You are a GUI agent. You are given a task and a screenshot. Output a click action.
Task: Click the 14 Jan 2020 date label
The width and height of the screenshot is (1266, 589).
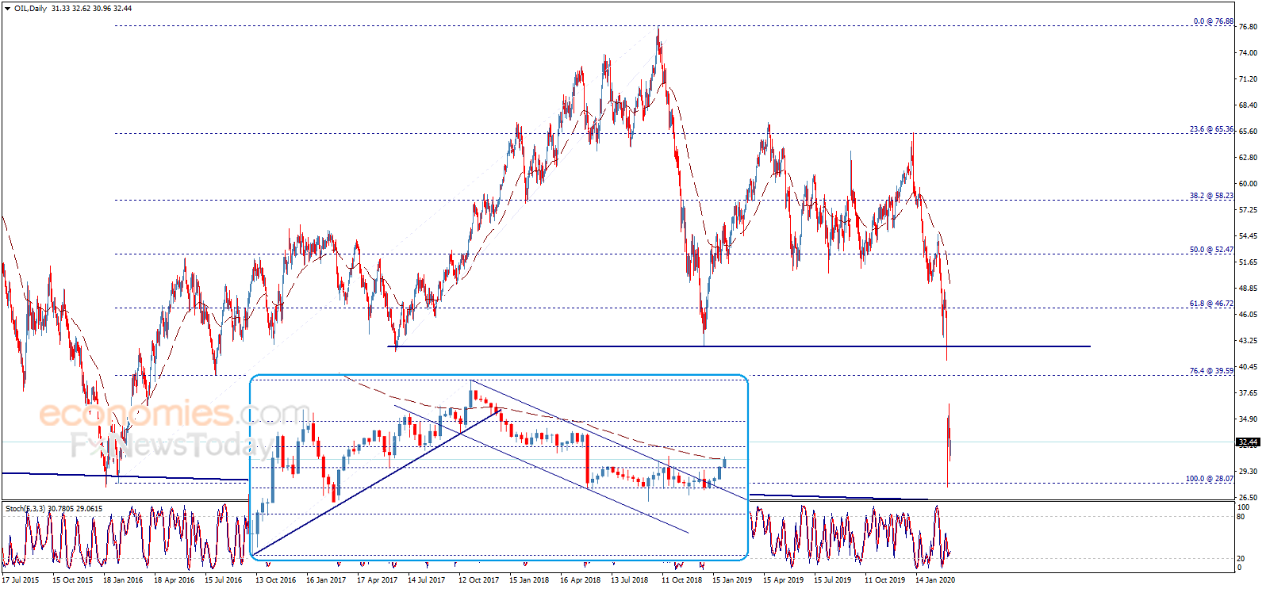point(935,580)
